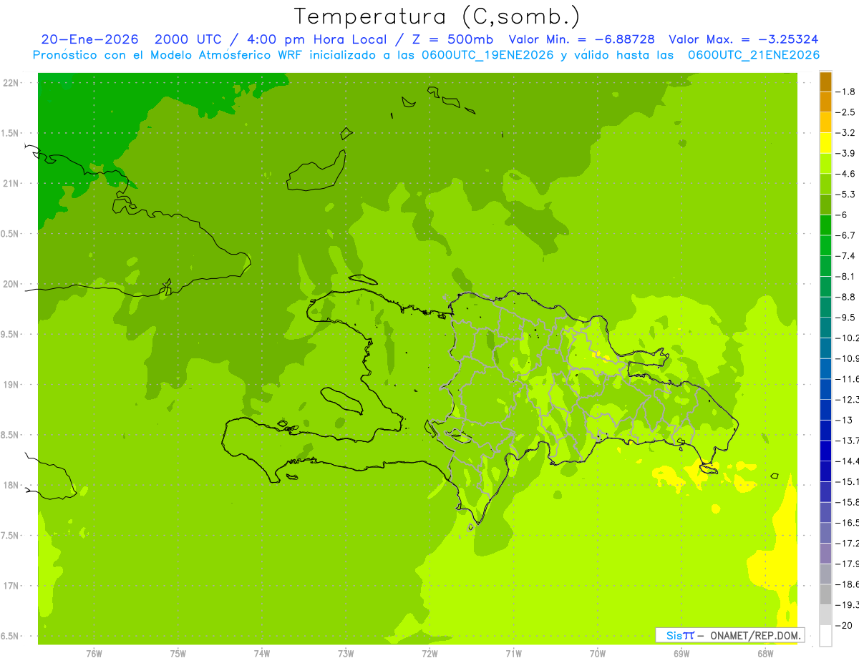Image resolution: width=859 pixels, height=663 pixels.
Task: Pick the dark orange-brown top legend swatch
Action: [825, 82]
